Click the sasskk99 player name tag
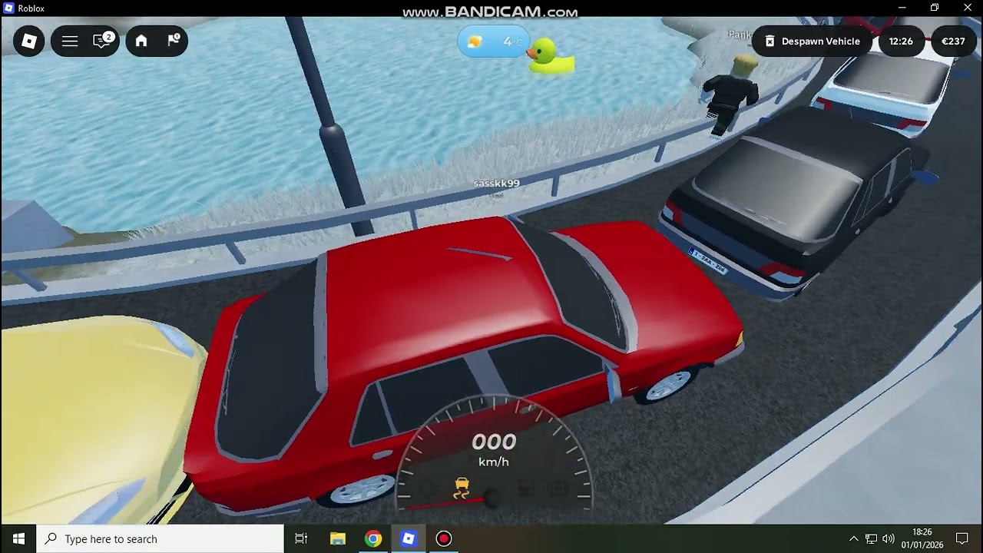 [x=496, y=184]
